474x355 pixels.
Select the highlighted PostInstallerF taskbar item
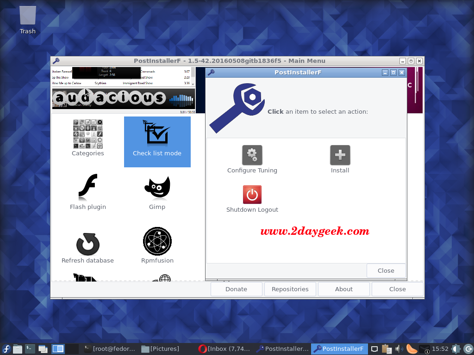[x=339, y=349]
